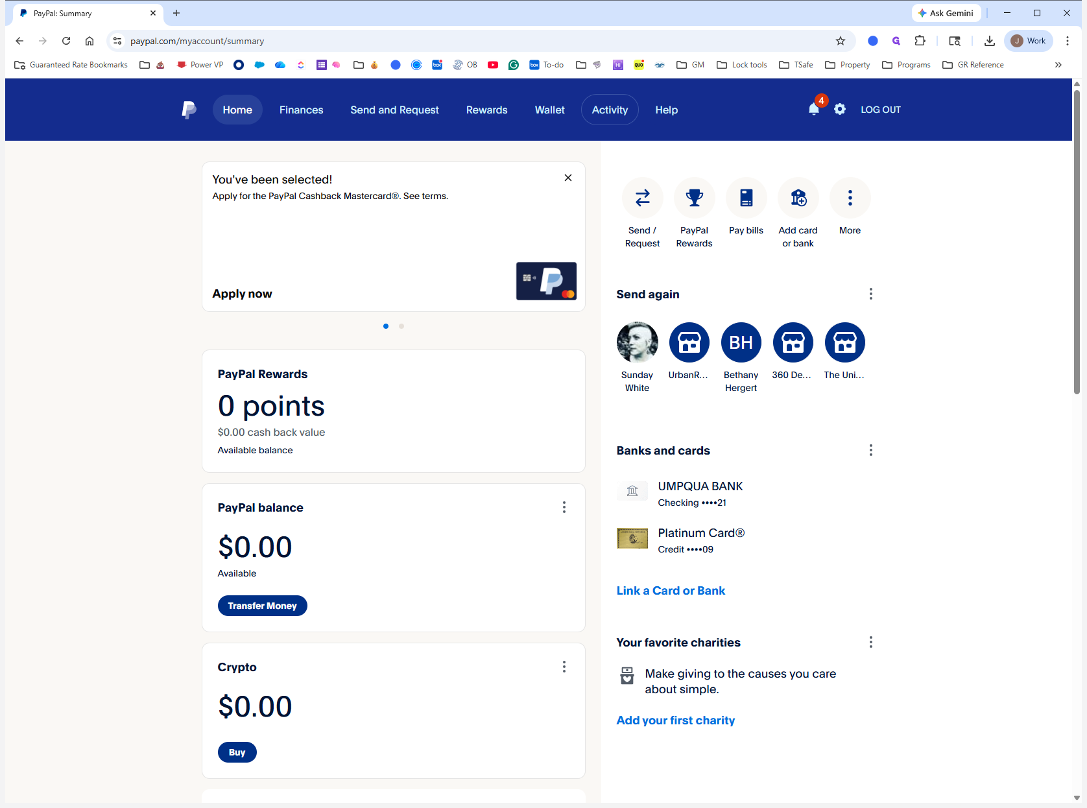The image size is (1087, 808).
Task: Show the first promo carousel slide
Action: coord(386,326)
